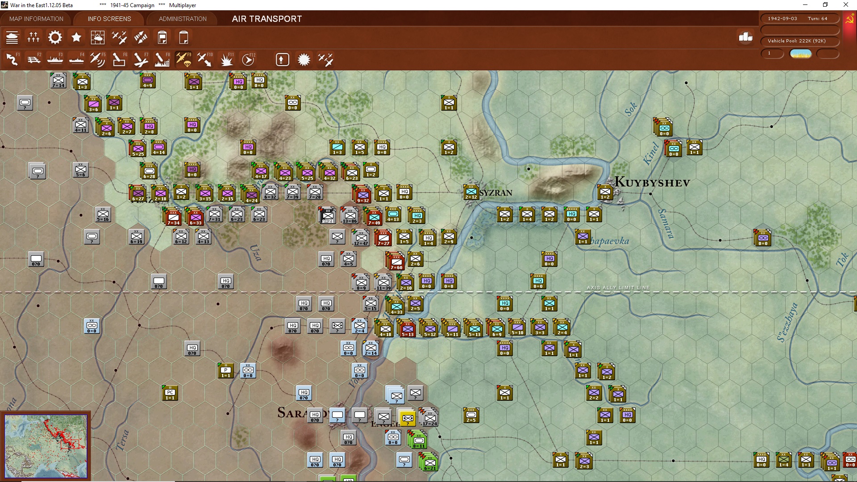Select the Syzran city unit counter
Viewport: 857px width, 482px height.
(471, 192)
